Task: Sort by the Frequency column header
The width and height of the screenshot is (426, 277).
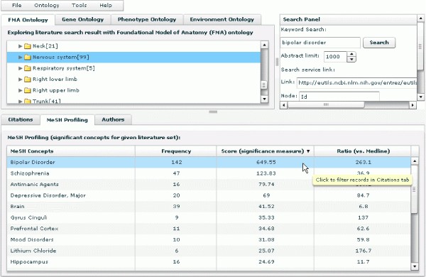Action: (176, 151)
